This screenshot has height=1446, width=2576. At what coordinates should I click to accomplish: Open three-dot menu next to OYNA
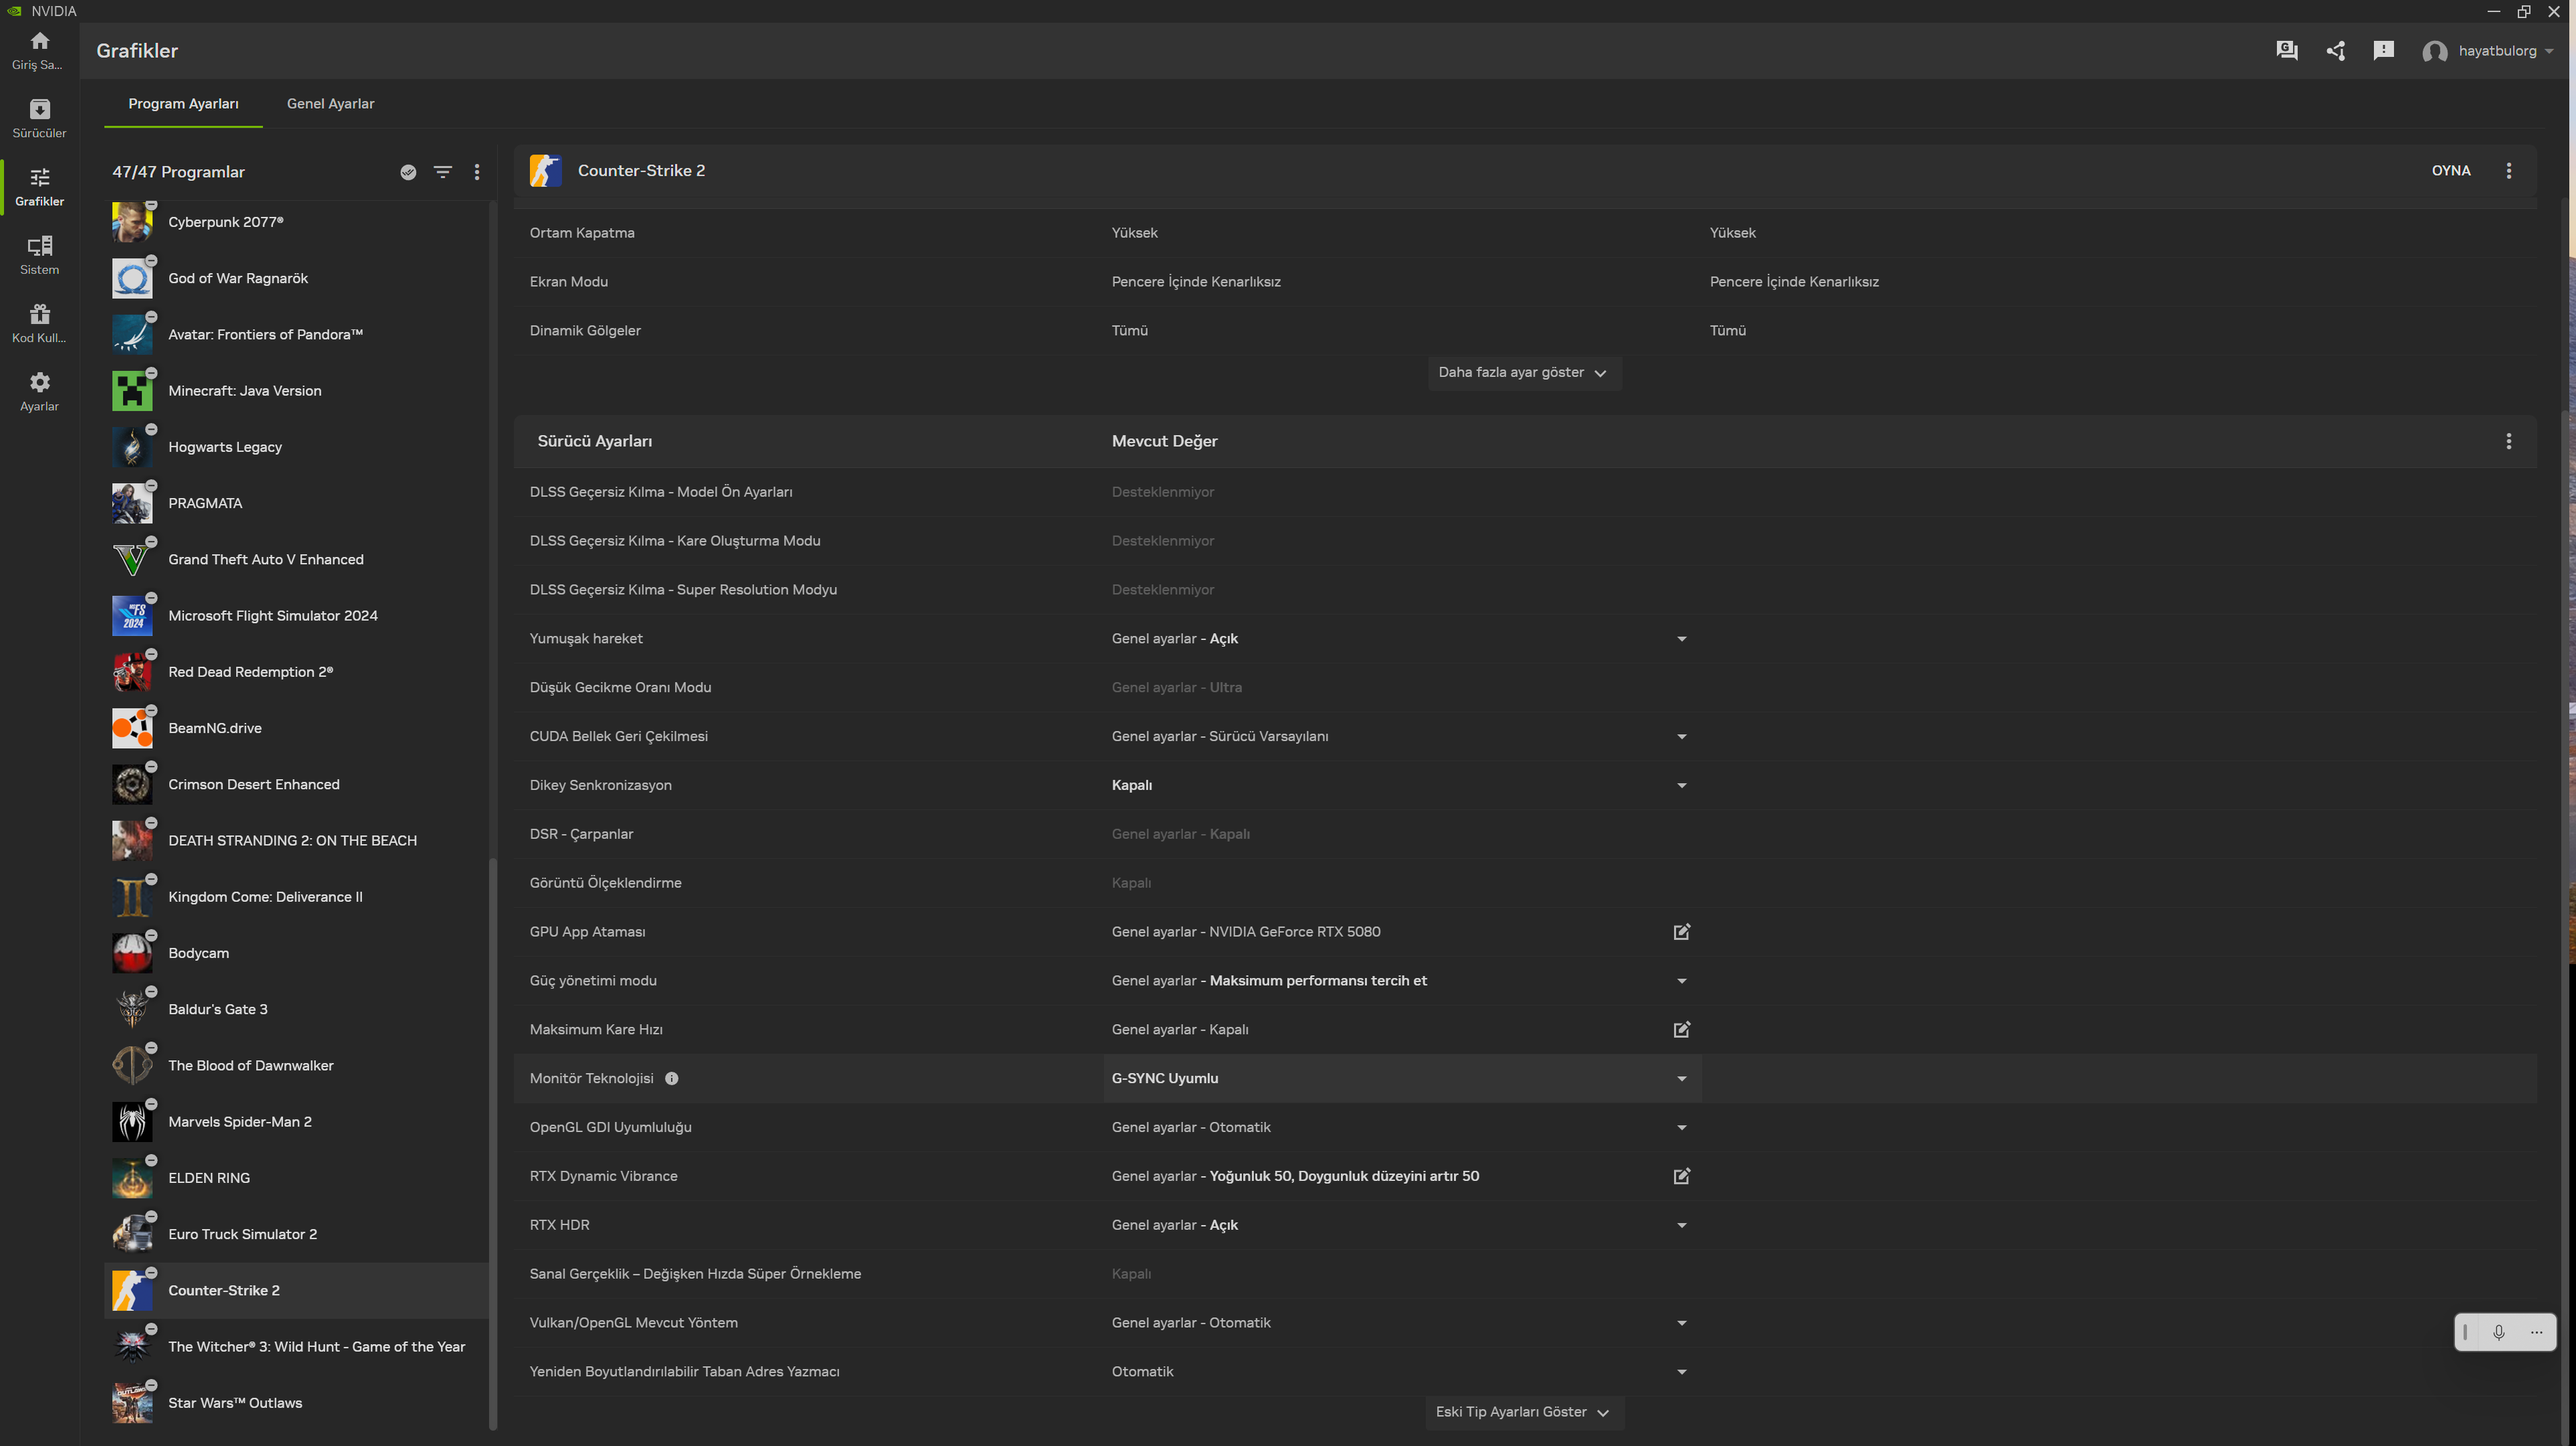point(2508,171)
